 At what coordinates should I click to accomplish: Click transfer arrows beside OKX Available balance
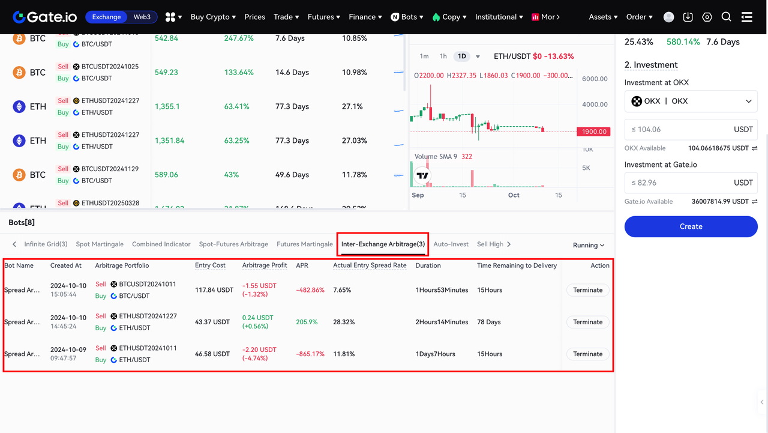754,148
